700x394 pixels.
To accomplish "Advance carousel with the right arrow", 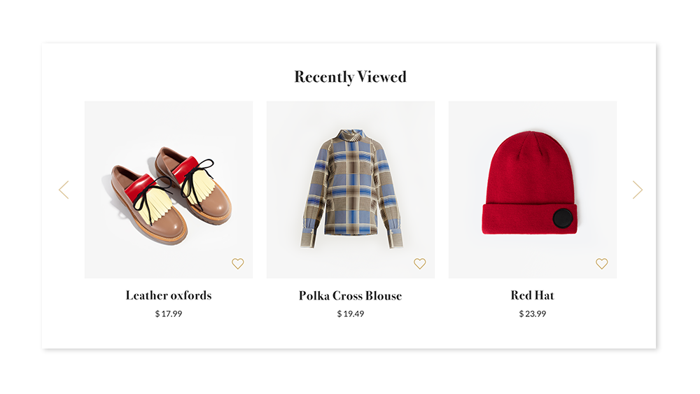I will [638, 190].
